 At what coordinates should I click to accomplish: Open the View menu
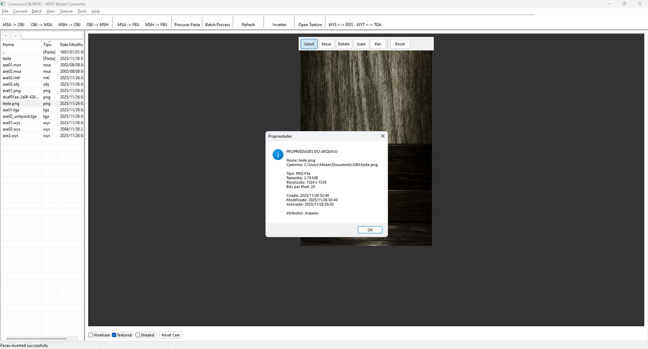[x=51, y=11]
